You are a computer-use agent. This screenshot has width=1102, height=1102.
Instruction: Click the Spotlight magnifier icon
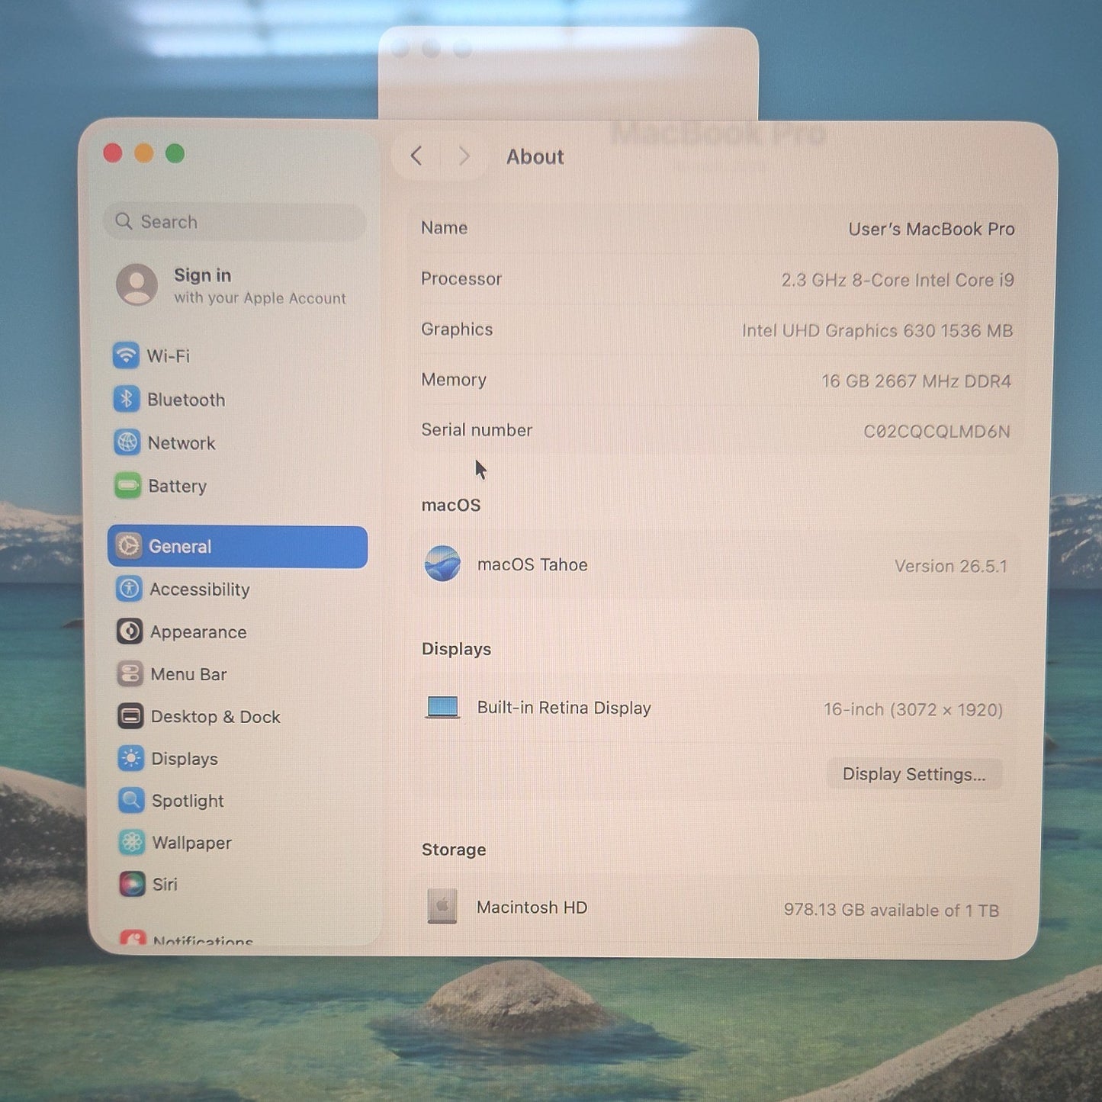[131, 800]
